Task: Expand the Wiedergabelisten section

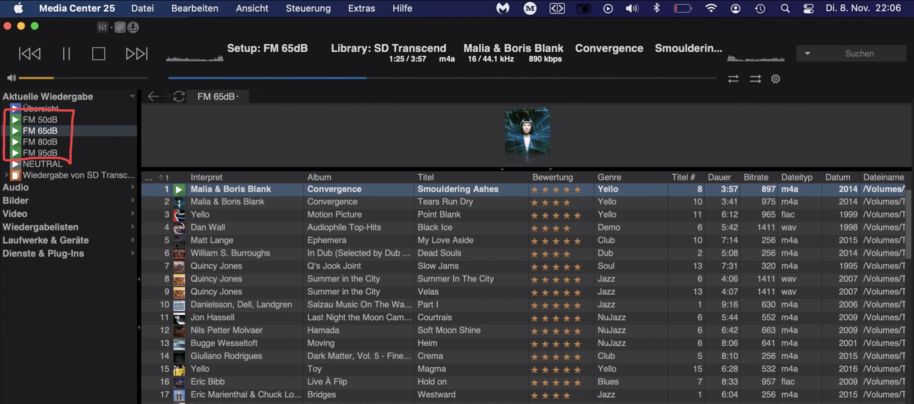Action: tap(133, 227)
